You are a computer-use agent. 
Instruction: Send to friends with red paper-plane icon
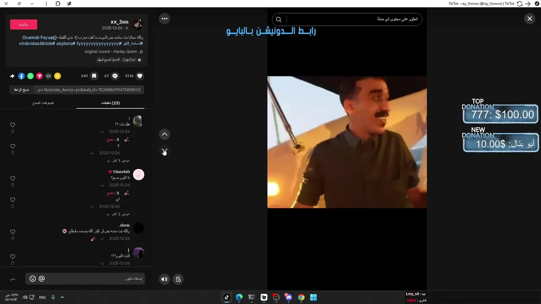39,76
